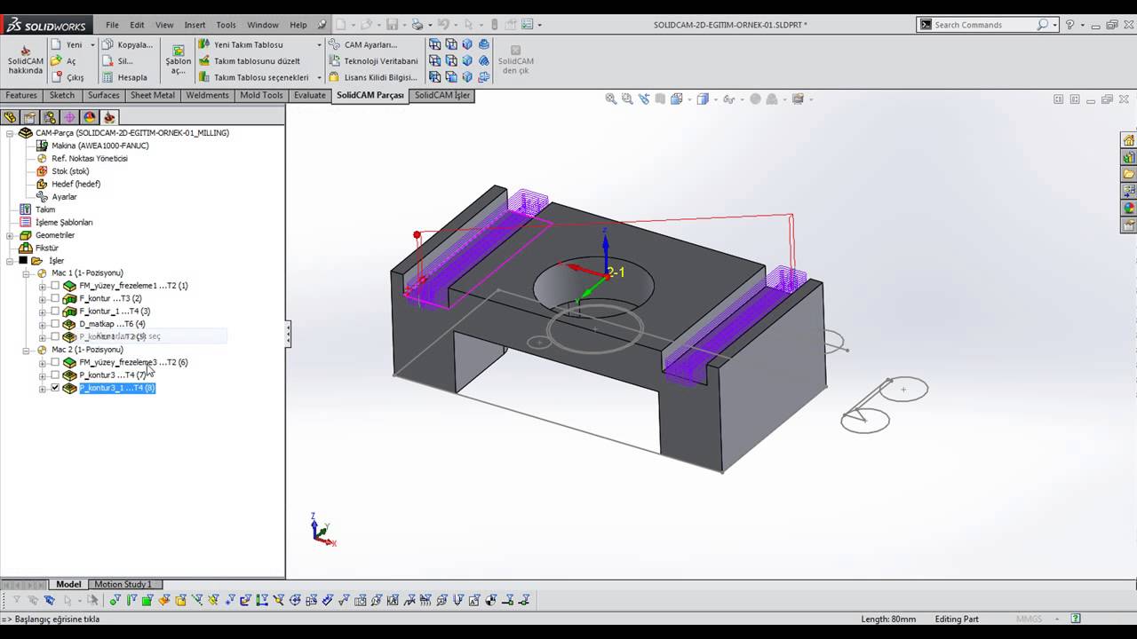Click Previous View icon in view toolbar
The image size is (1137, 639).
644,99
